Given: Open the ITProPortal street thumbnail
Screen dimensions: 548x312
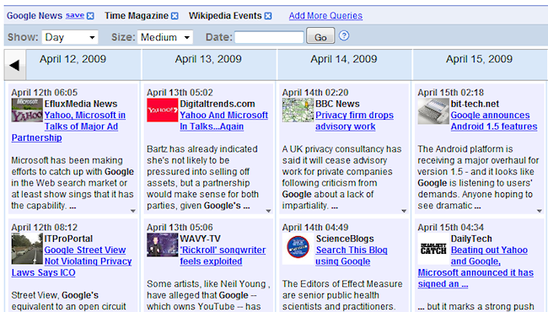Looking at the screenshot, I should 27,249.
